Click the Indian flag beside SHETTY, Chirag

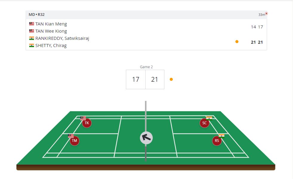tap(31, 45)
